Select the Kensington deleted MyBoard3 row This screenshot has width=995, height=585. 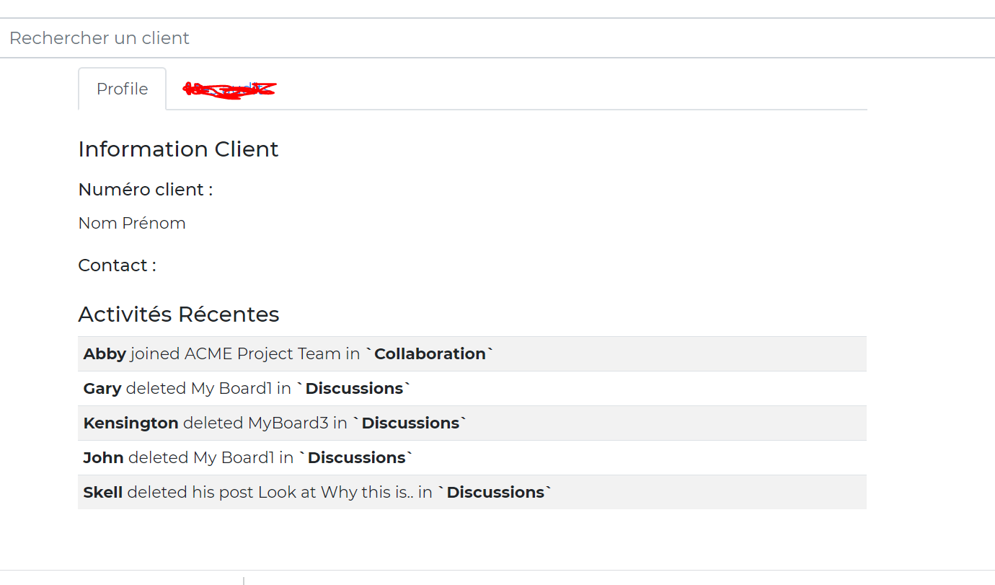(x=472, y=423)
